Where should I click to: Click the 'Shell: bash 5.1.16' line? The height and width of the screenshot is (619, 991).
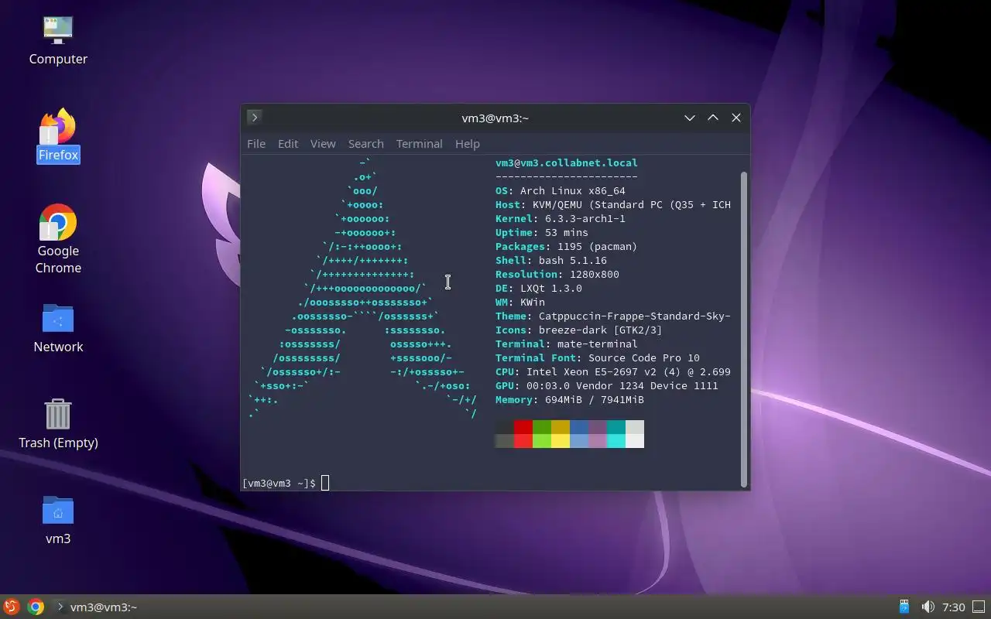pyautogui.click(x=551, y=260)
